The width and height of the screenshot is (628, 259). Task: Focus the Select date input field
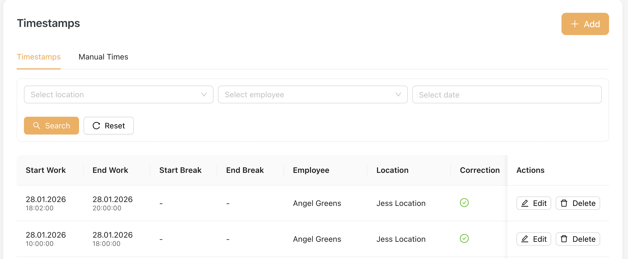[x=507, y=94]
